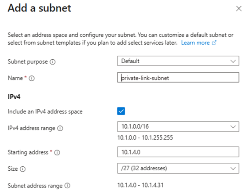The width and height of the screenshot is (246, 194).
Task: Click the info icon beside Name label
Action: [32, 78]
